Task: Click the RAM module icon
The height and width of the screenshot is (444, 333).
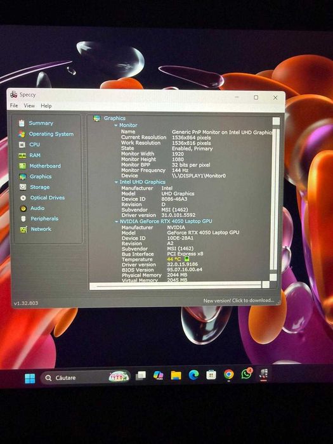Action: pyautogui.click(x=22, y=155)
